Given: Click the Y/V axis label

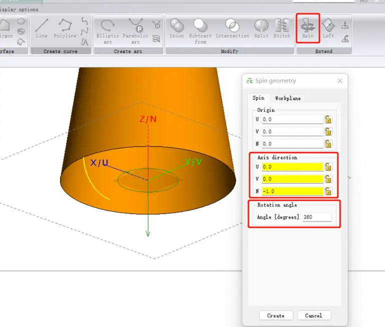Looking at the screenshot, I should tap(194, 162).
